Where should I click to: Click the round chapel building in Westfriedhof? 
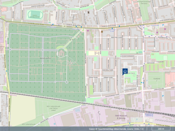(61, 52)
